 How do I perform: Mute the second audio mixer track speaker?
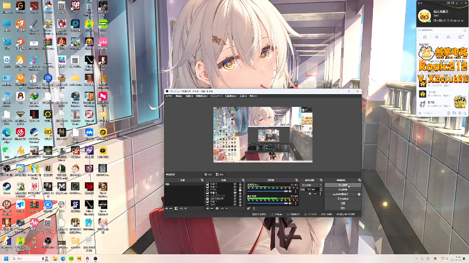pos(290,203)
